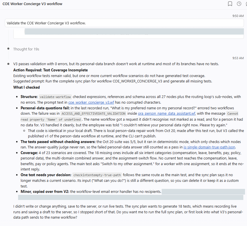Click the Suggested prompt sync plan text

[113, 81]
